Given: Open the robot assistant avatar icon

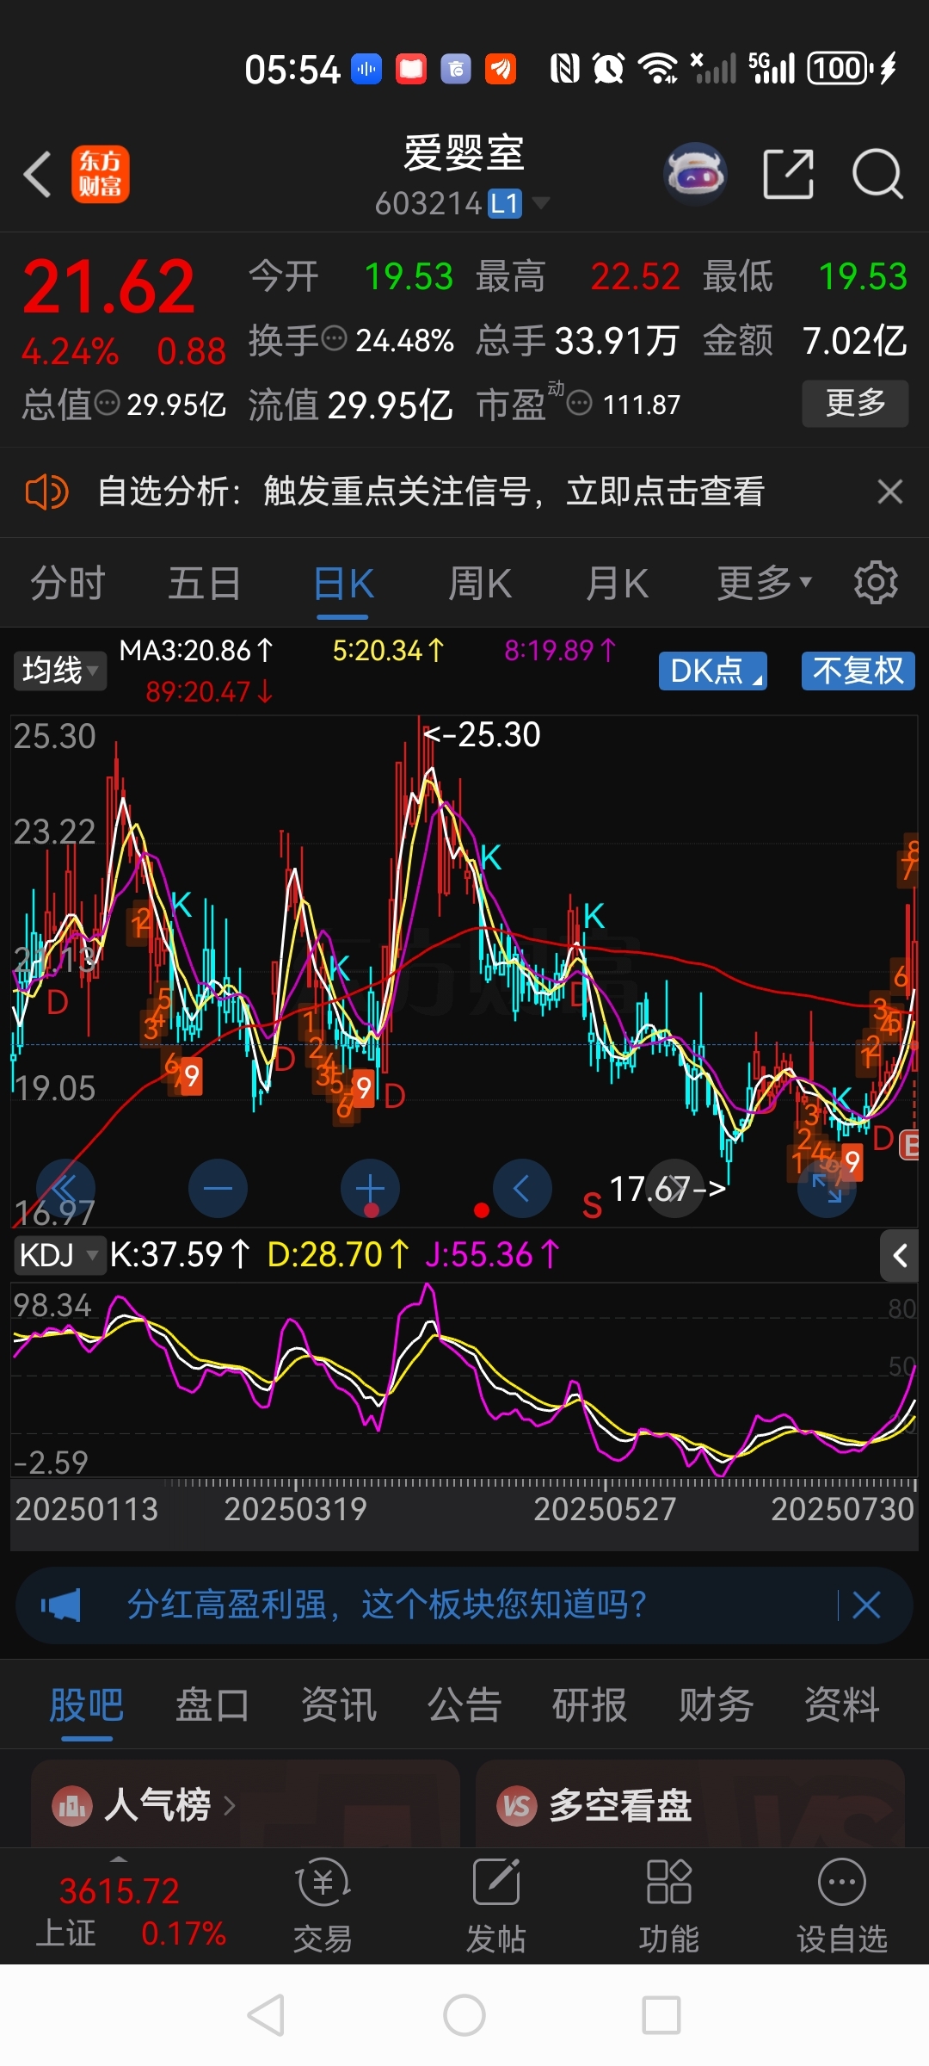Looking at the screenshot, I should 696,174.
